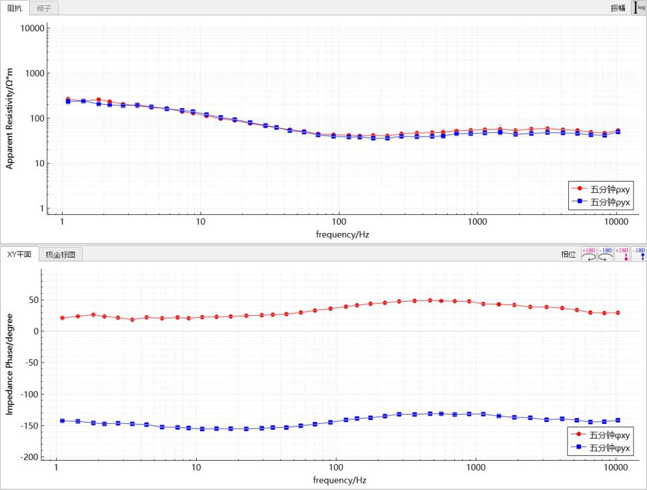Viewport: 647px width, 490px height.
Task: Click the 1000 tick on resistivity y-axis
Action: click(x=35, y=73)
